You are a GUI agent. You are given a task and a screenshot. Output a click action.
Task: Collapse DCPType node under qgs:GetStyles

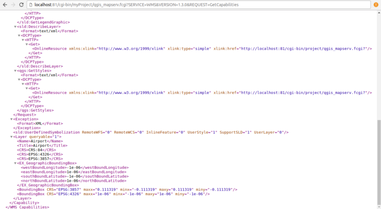click(x=19, y=79)
